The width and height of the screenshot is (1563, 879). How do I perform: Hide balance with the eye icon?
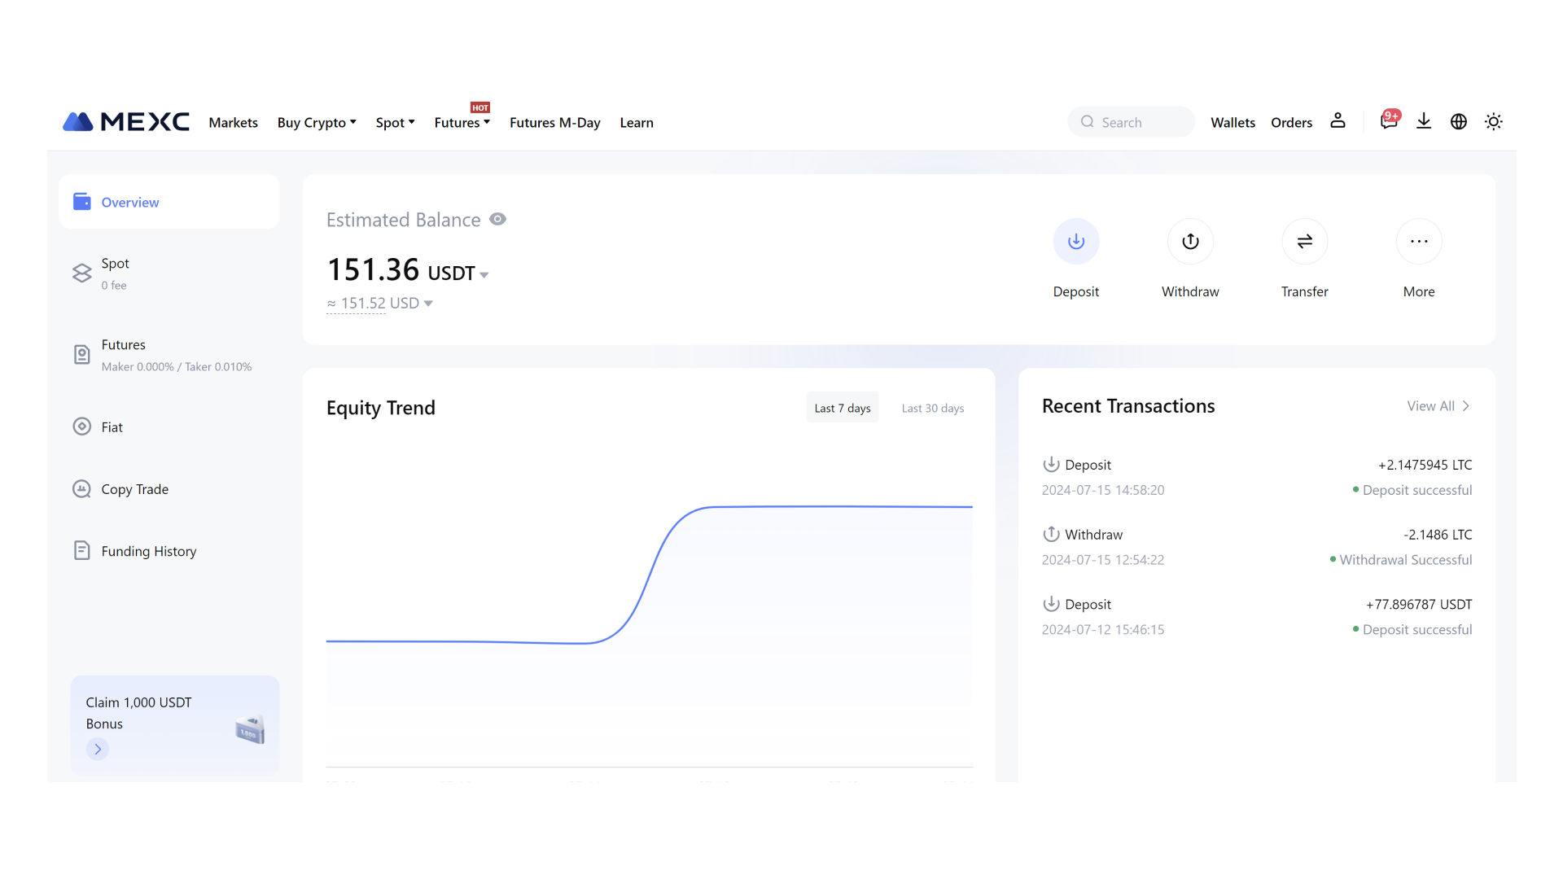pos(497,220)
